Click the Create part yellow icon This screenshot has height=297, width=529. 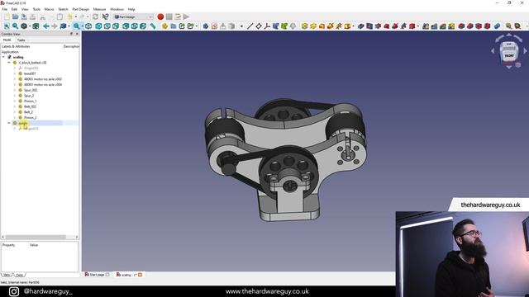click(x=164, y=26)
